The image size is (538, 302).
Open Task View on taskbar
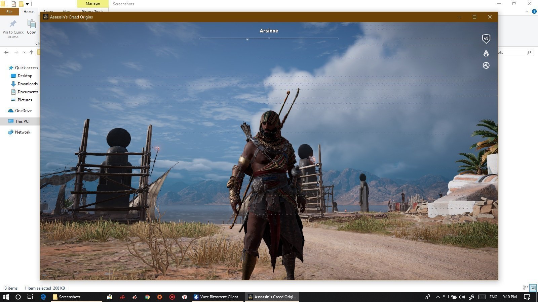[x=30, y=297]
